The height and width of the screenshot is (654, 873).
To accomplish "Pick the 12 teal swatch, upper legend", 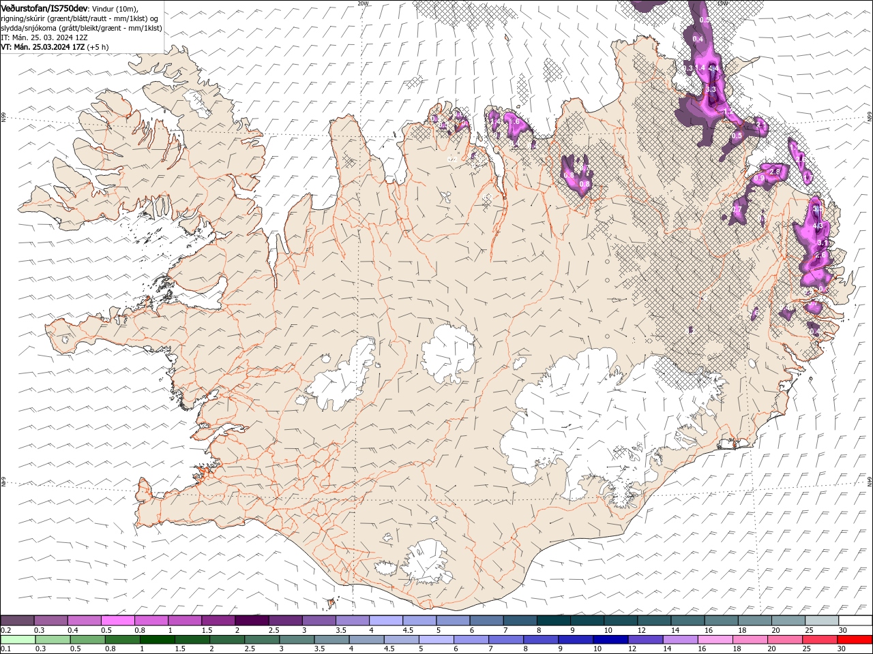I will click(x=654, y=621).
